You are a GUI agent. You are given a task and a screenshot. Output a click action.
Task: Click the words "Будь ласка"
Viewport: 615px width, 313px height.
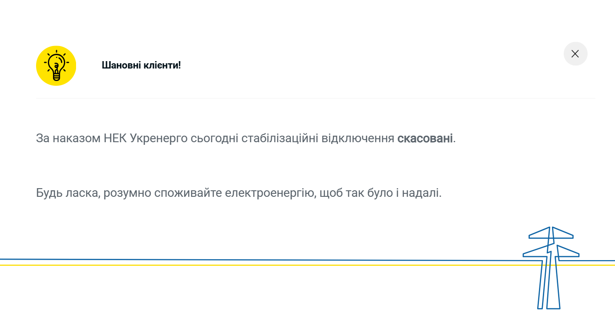tap(68, 193)
